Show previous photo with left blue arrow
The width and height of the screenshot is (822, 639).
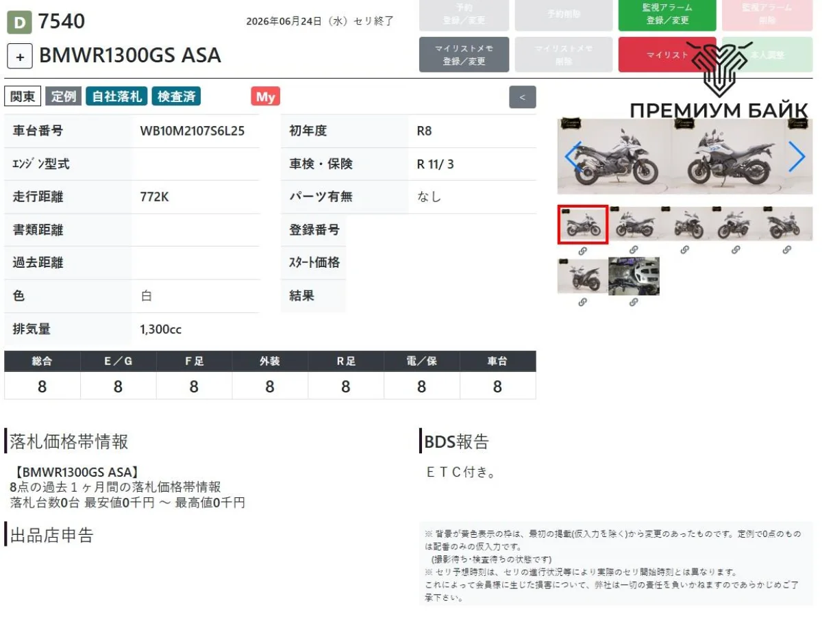click(573, 156)
